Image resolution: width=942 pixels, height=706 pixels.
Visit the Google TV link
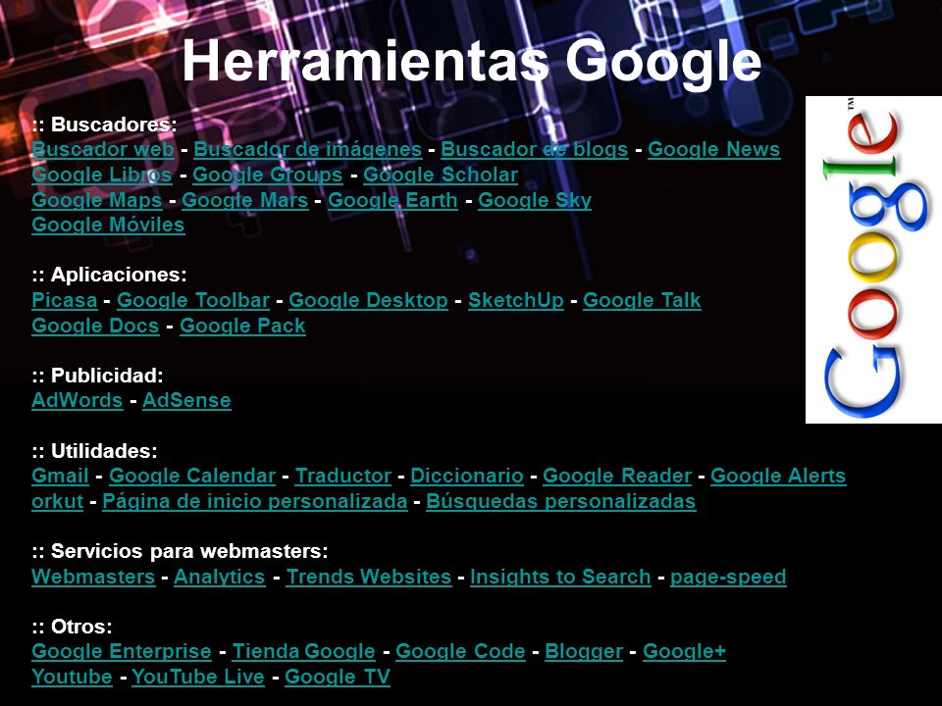coord(337,677)
